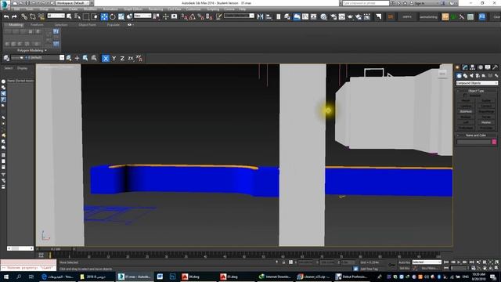Switch to the Modify command panel

465,67
